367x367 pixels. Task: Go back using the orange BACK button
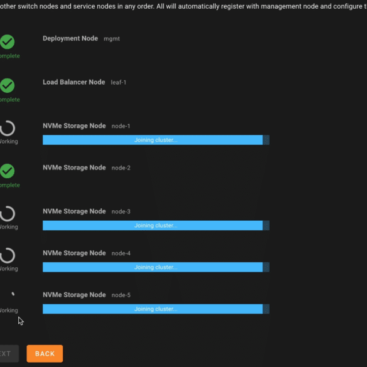[45, 353]
